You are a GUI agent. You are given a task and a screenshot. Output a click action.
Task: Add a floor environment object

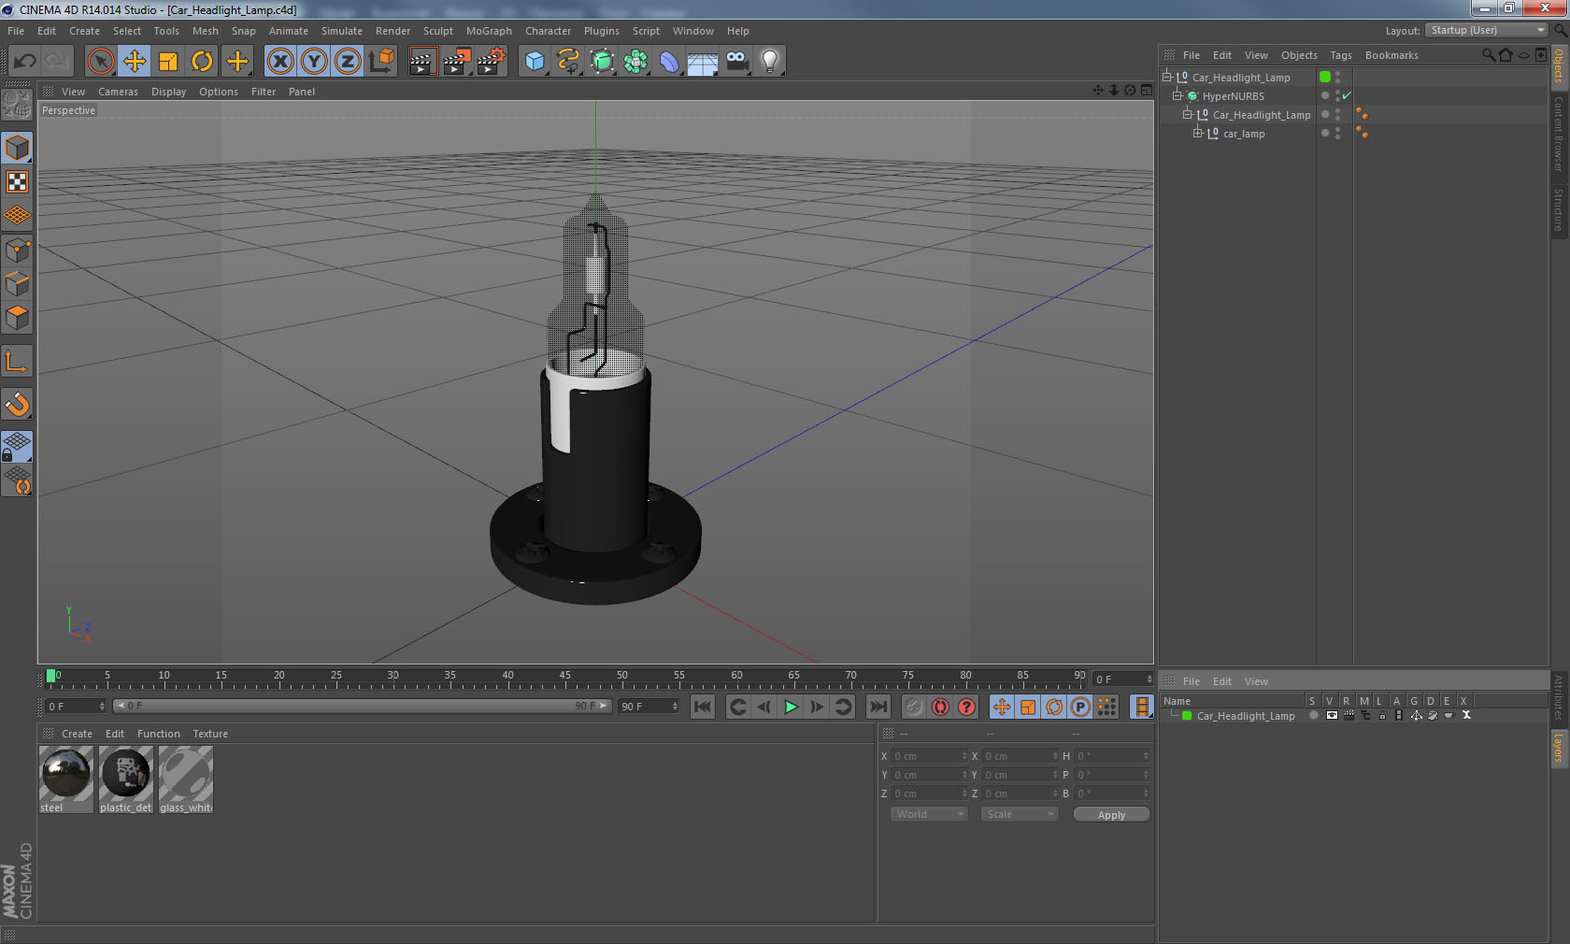point(703,62)
